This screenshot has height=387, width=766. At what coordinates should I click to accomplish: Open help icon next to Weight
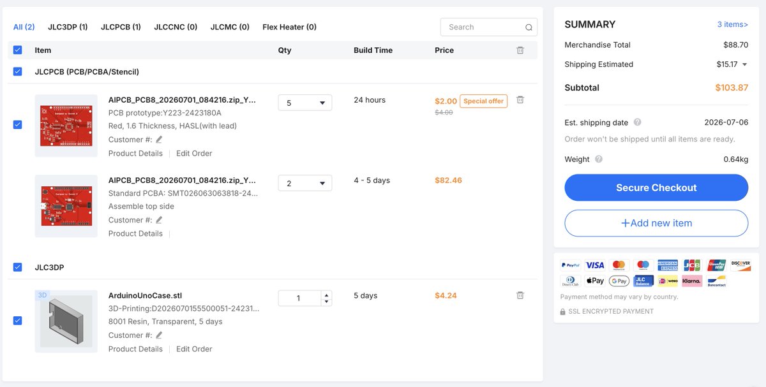[x=598, y=159]
